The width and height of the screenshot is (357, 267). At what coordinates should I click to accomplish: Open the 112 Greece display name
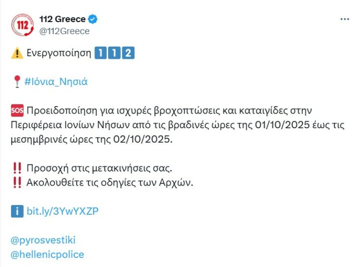click(x=62, y=19)
